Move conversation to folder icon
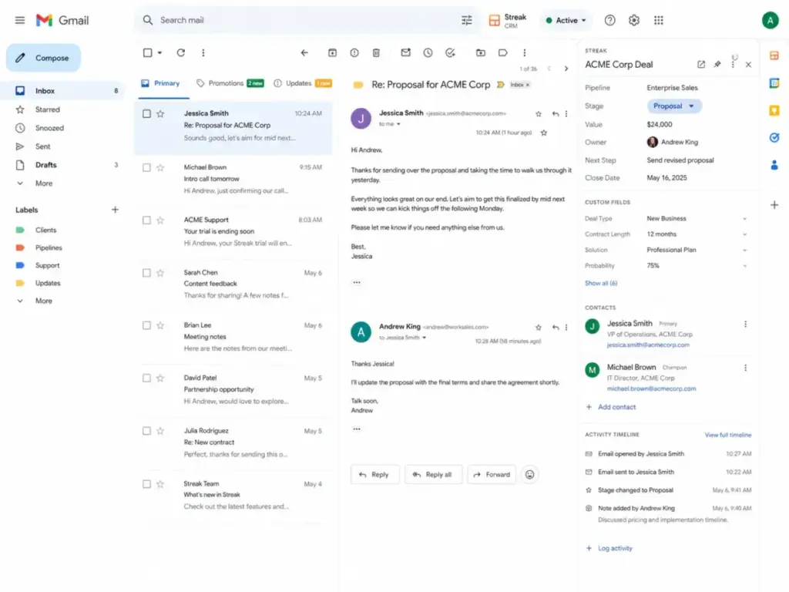This screenshot has height=592, width=789. point(481,52)
